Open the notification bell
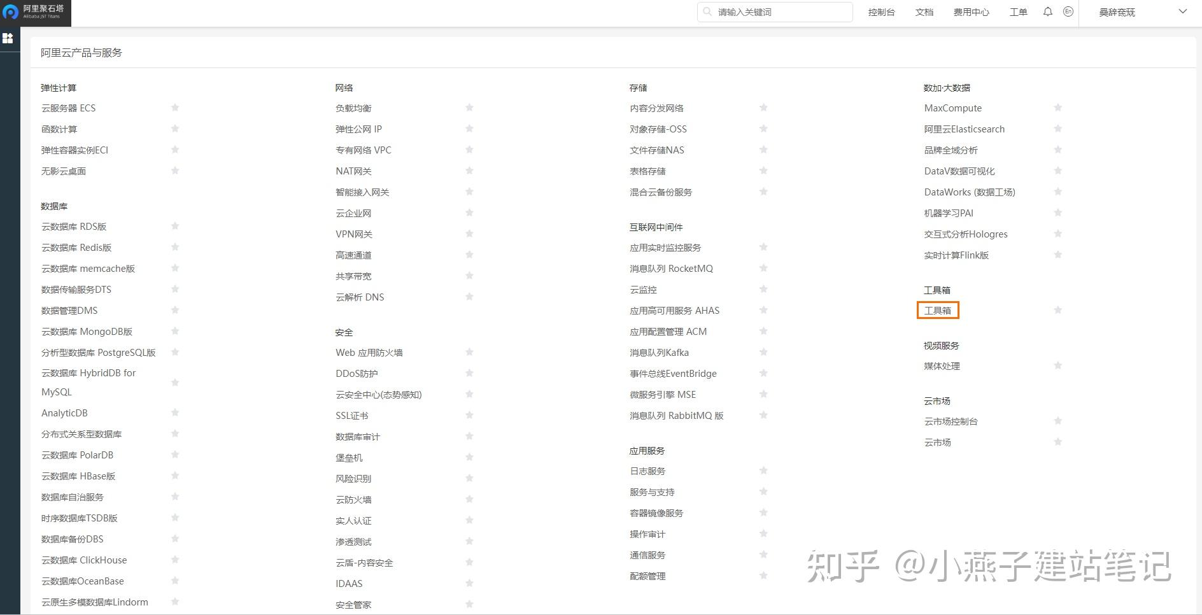Image resolution: width=1202 pixels, height=615 pixels. click(x=1047, y=12)
